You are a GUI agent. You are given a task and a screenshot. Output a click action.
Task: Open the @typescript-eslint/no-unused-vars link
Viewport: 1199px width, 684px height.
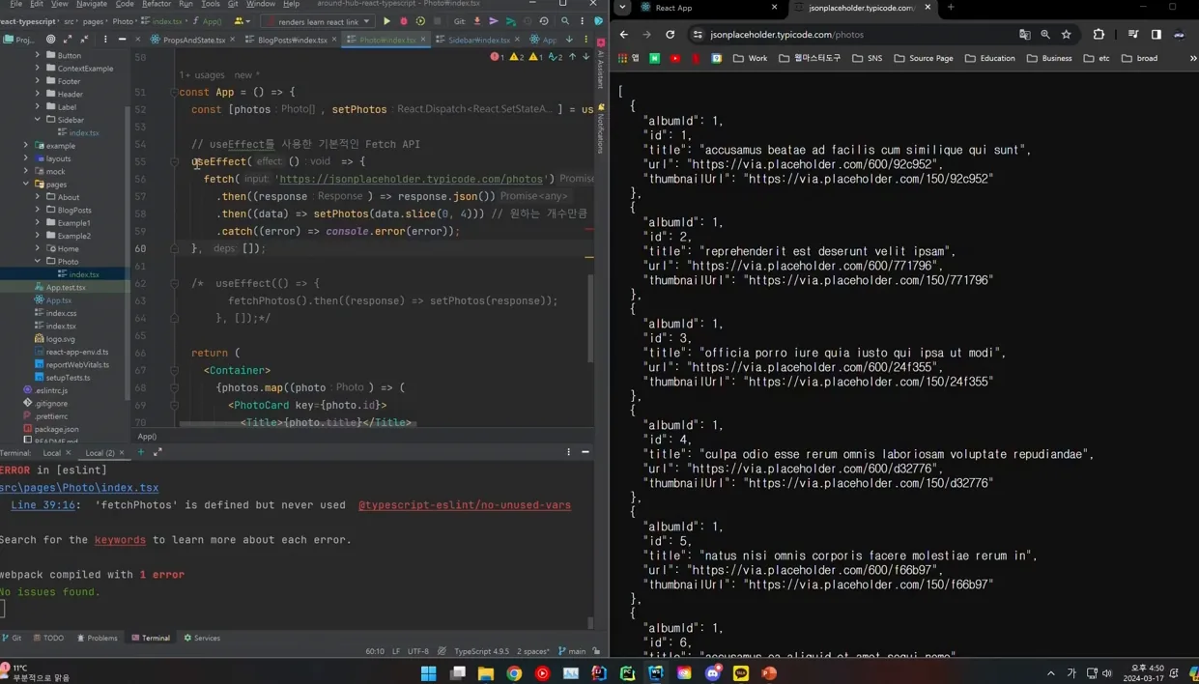click(465, 505)
